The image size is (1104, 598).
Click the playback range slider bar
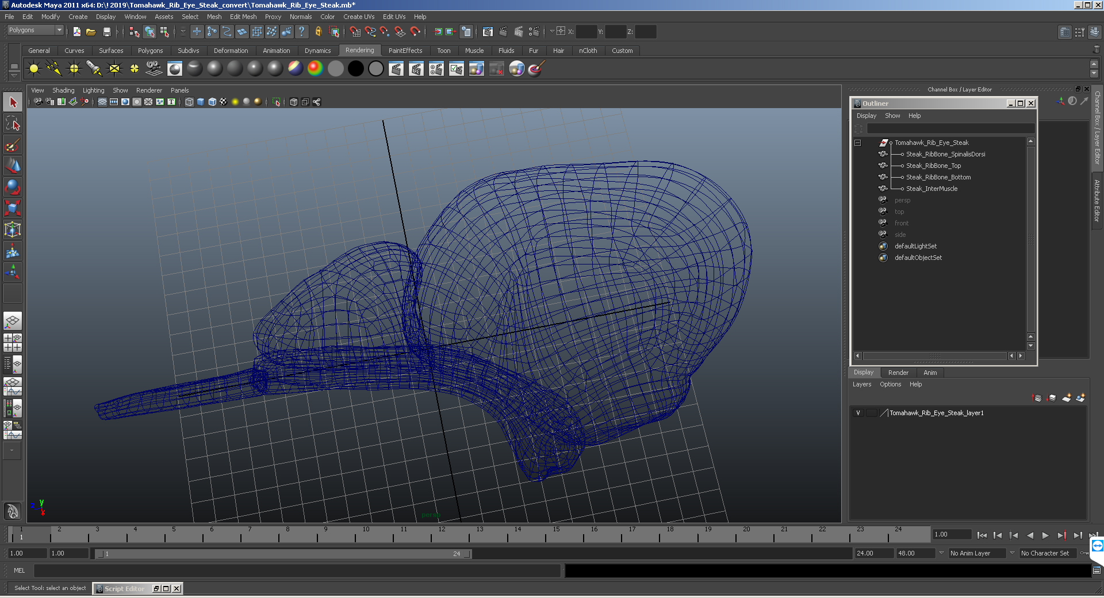click(283, 554)
